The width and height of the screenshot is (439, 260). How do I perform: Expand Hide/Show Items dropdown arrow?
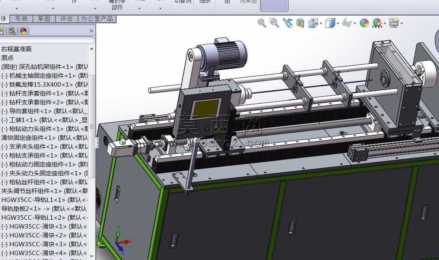point(355,23)
